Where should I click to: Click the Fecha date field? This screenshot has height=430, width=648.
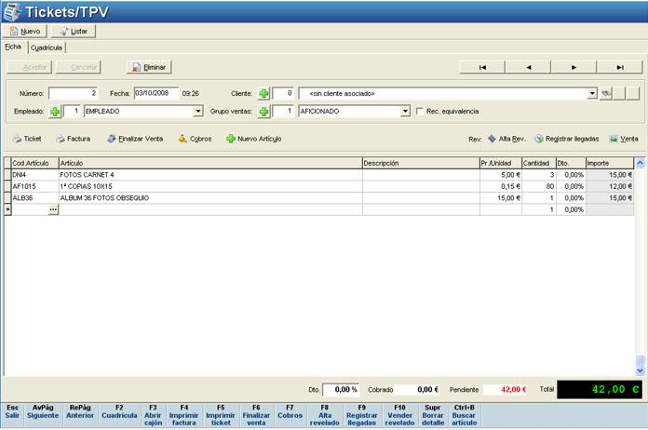pyautogui.click(x=156, y=93)
